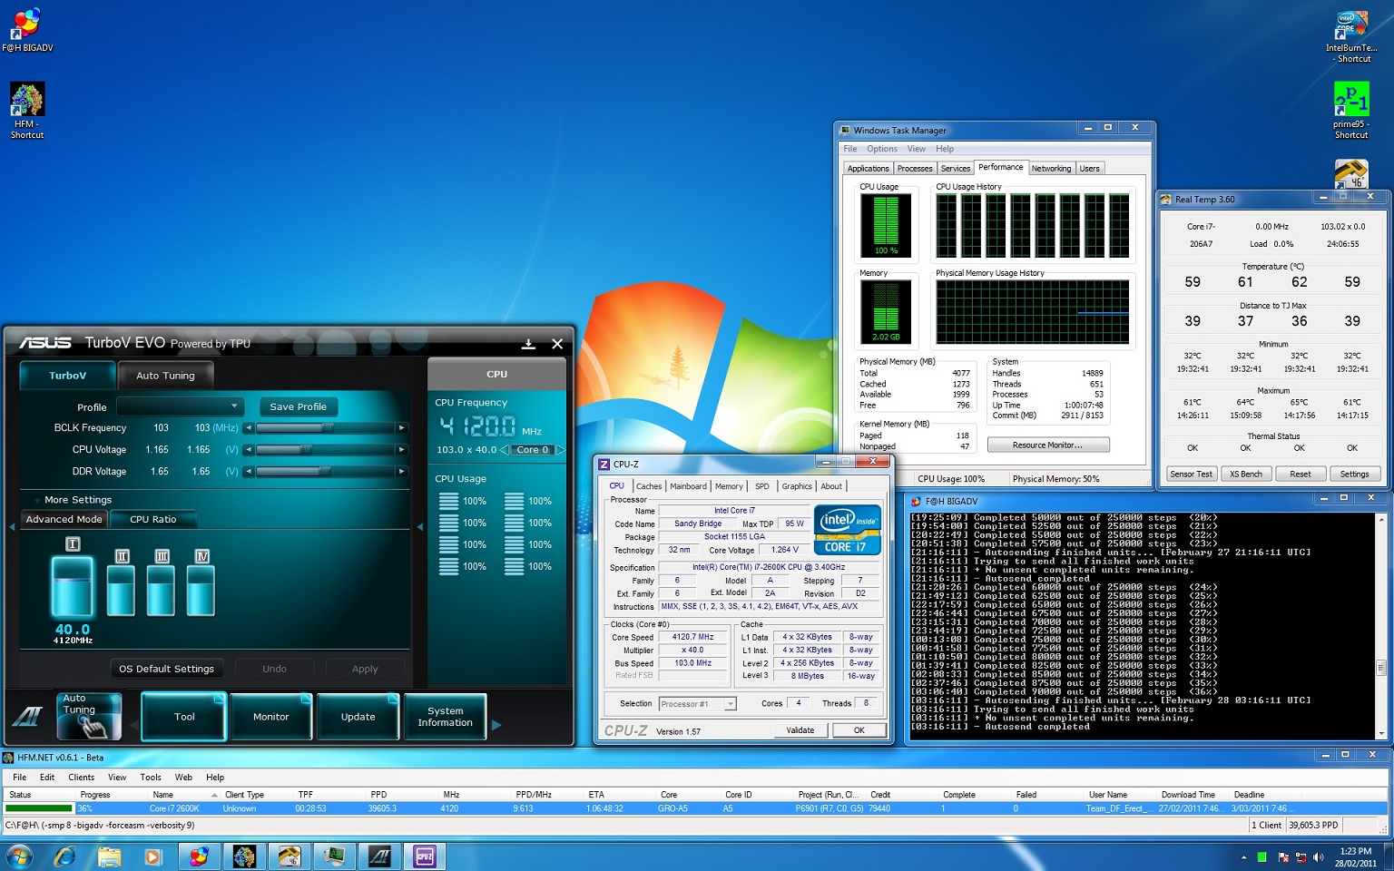
Task: Click the clock showing 1:23 PM
Action: pos(1355,851)
